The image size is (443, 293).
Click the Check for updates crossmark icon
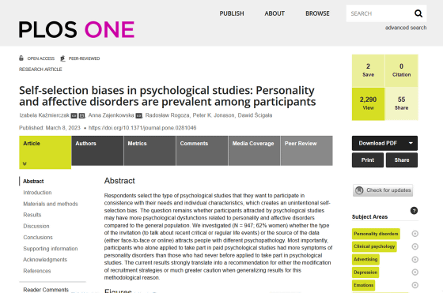[359, 190]
